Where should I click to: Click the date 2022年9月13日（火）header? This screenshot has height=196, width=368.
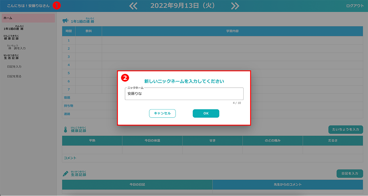click(x=183, y=6)
